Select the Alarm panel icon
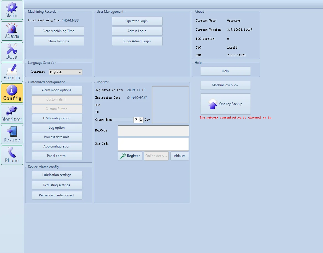323x253 pixels. pyautogui.click(x=12, y=31)
